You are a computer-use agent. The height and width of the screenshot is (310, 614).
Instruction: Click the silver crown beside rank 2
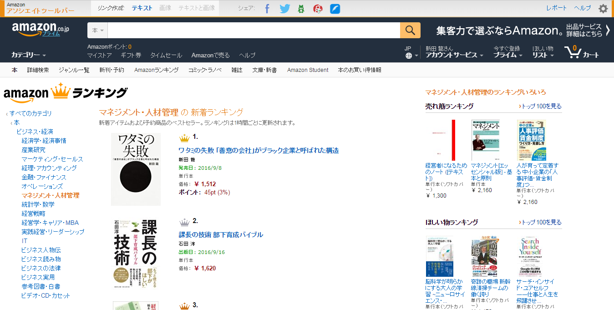(184, 222)
